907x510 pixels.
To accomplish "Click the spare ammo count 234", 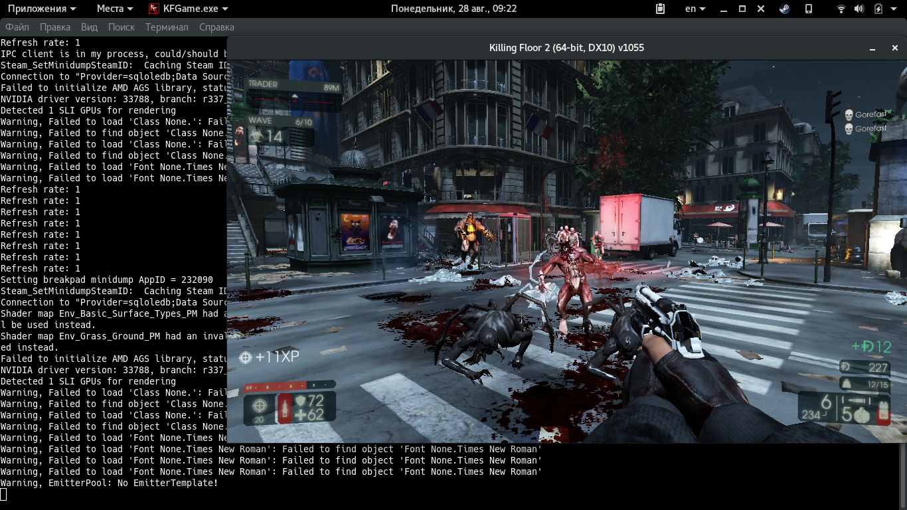I will pyautogui.click(x=811, y=415).
